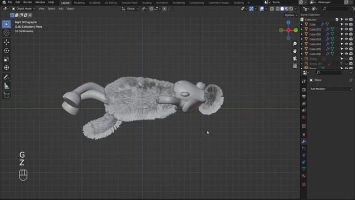Open the Edit menu
The width and height of the screenshot is (355, 200).
pos(18,2)
